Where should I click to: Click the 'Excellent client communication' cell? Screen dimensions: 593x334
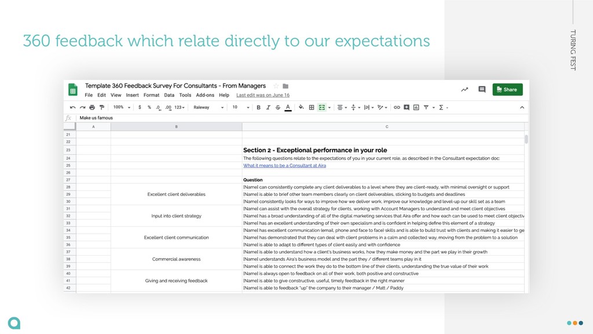pos(176,237)
